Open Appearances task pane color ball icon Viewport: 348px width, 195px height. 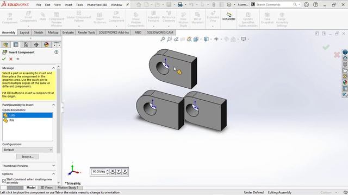pyautogui.click(x=345, y=82)
